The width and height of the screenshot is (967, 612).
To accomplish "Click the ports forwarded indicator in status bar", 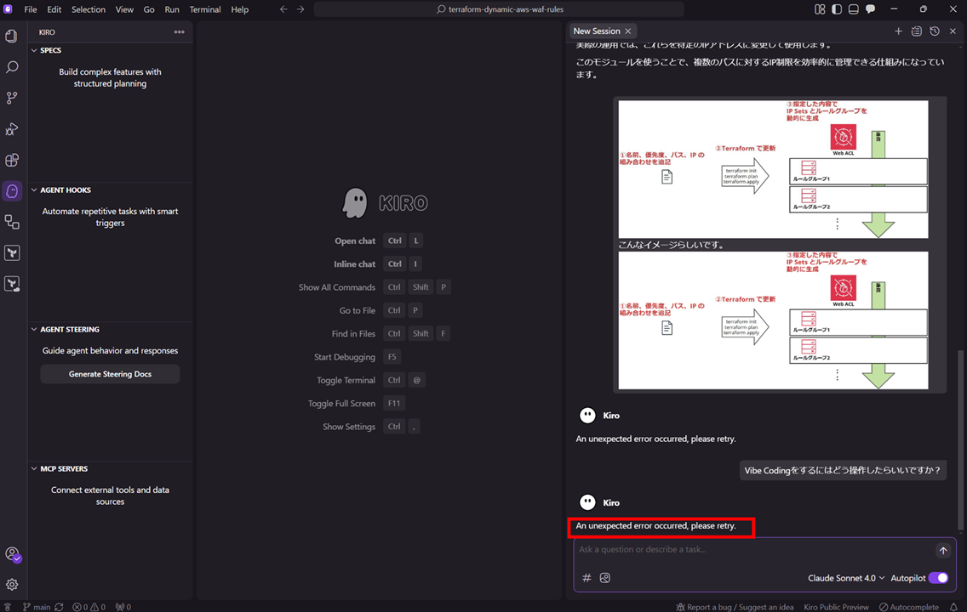I will 123,606.
